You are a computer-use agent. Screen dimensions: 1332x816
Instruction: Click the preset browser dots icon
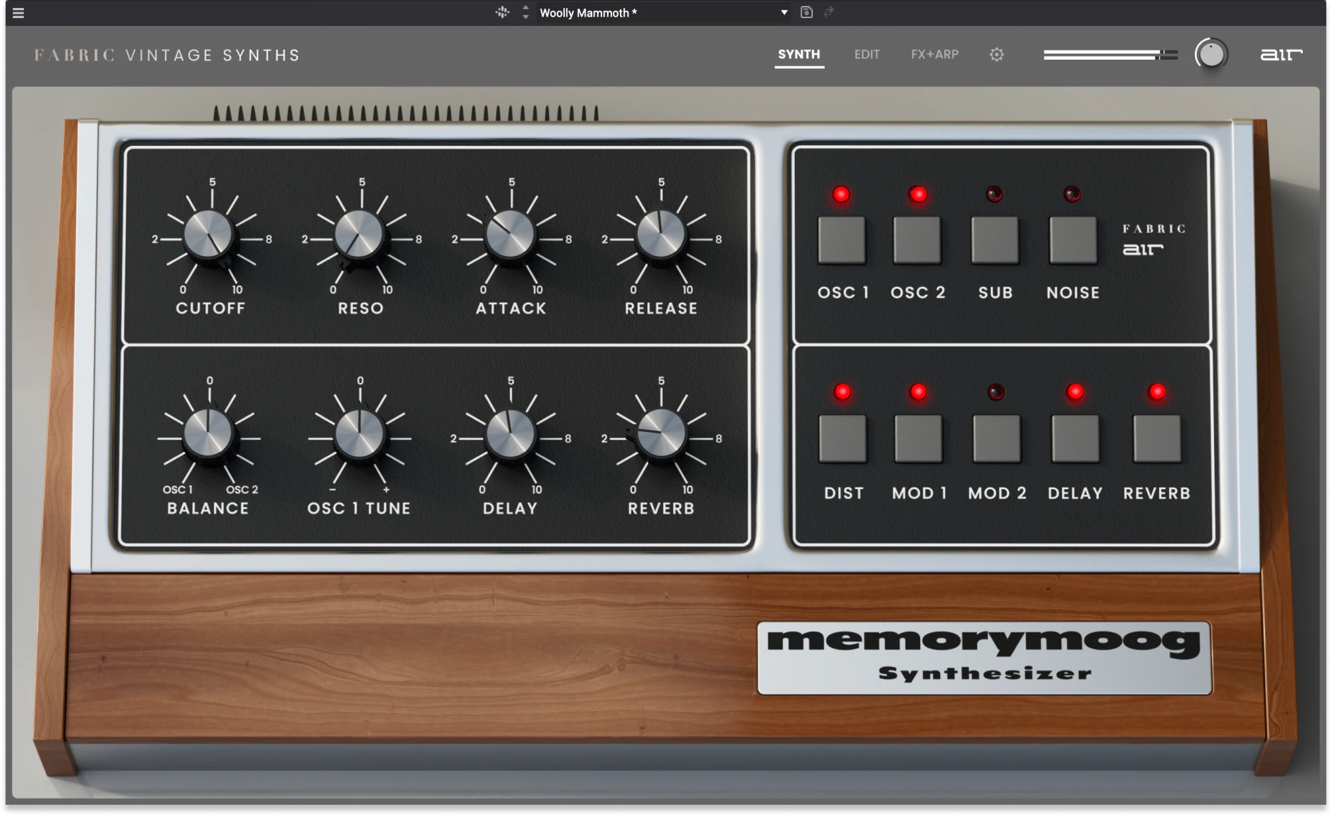tap(502, 13)
